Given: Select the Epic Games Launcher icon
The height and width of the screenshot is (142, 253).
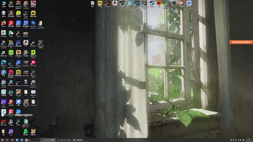Looking at the screenshot, I should click(x=3, y=44).
